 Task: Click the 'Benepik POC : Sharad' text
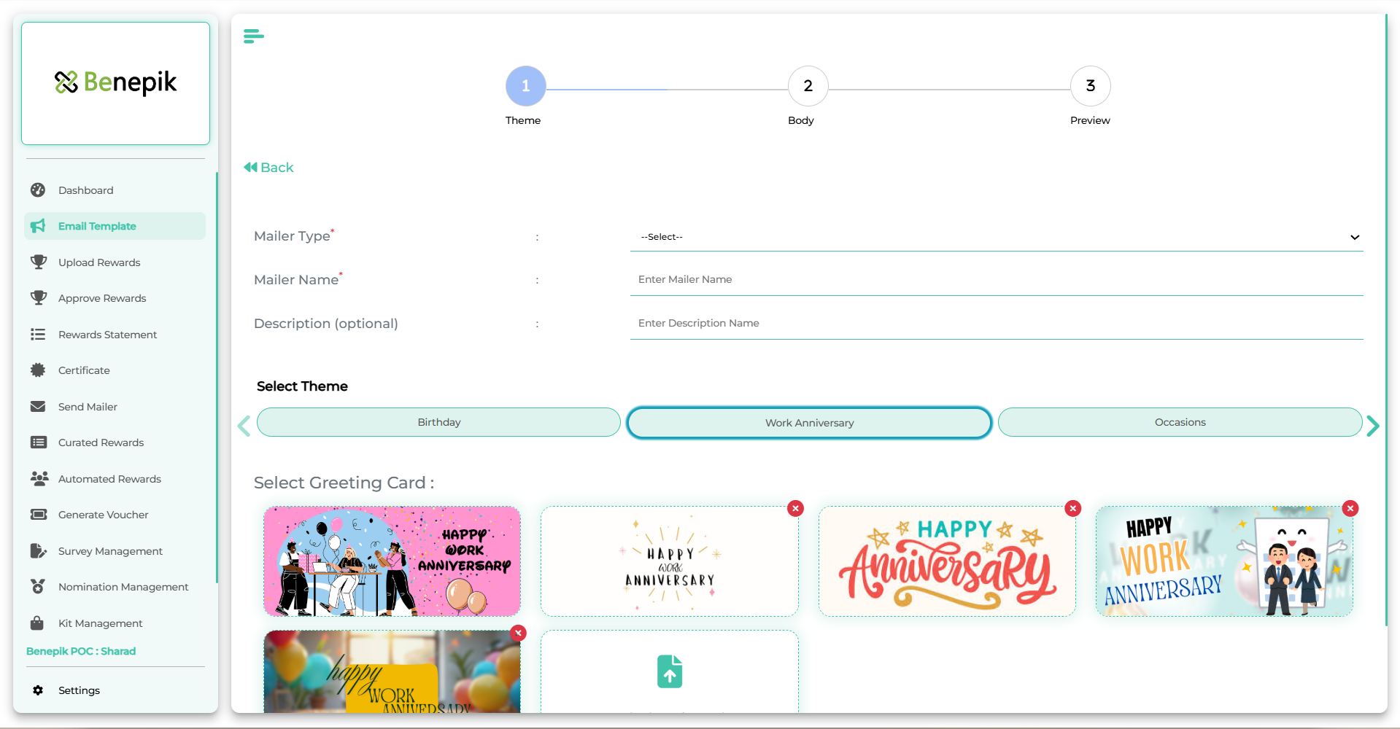pyautogui.click(x=81, y=652)
